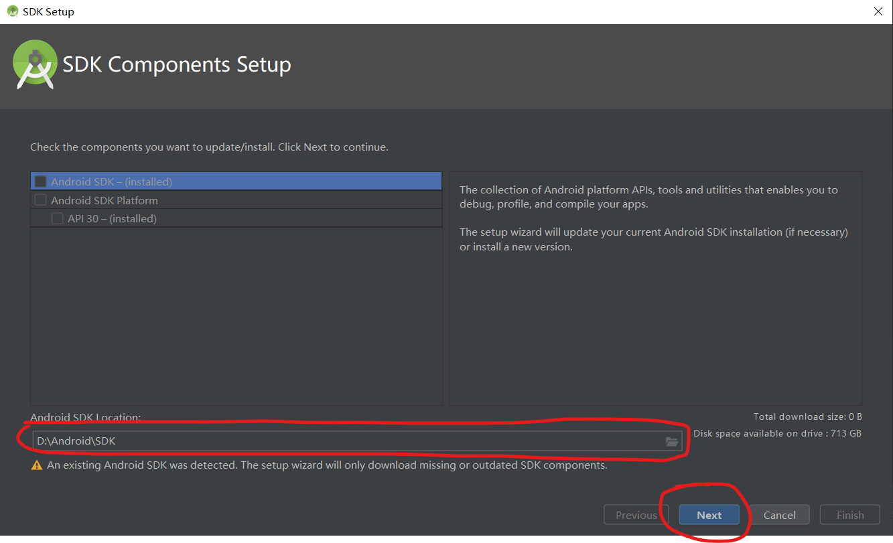Screen dimensions: 893x543
Task: Click the 'Total download size: 0 B' text
Action: coord(807,416)
